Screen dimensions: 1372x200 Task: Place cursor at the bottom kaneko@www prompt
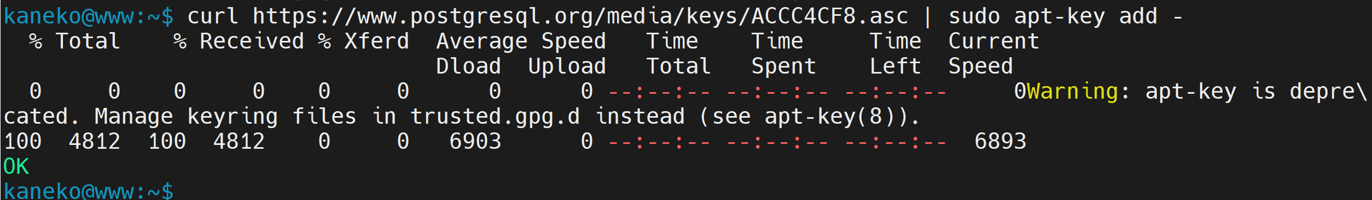tap(89, 191)
